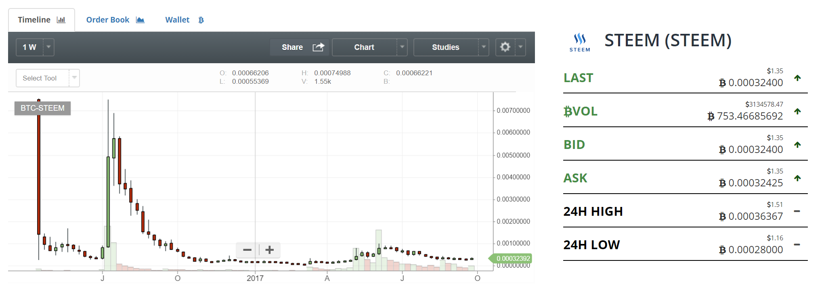This screenshot has height=285, width=824.
Task: Click the bar chart icon beside Timeline
Action: [x=61, y=20]
